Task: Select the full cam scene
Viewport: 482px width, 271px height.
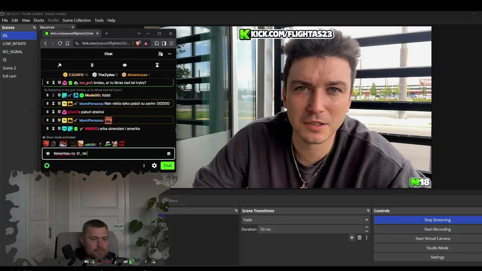Action: pos(18,76)
